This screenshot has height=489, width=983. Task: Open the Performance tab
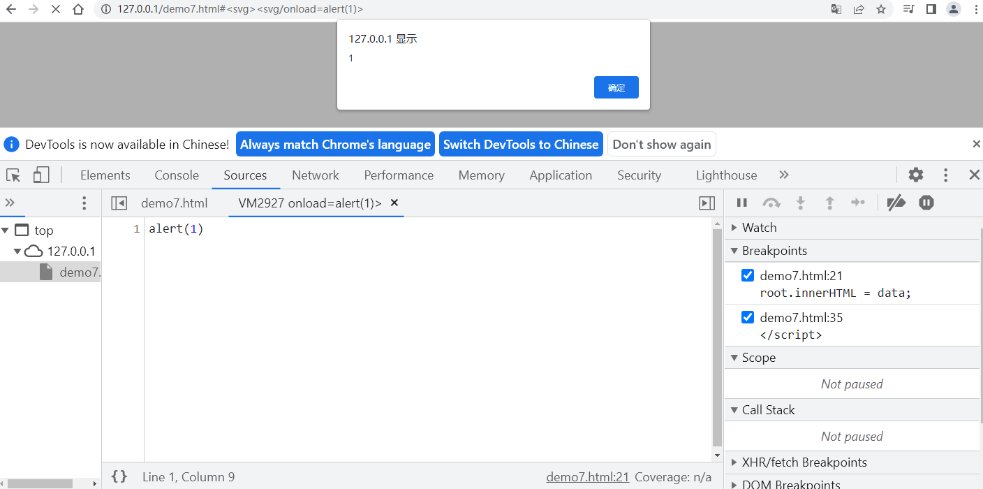click(x=399, y=175)
